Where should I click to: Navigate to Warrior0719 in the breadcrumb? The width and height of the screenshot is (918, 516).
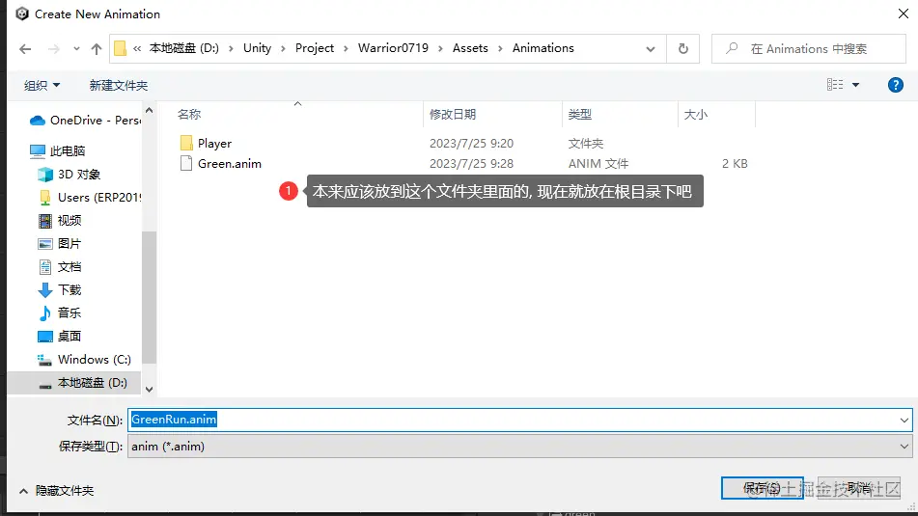(393, 48)
